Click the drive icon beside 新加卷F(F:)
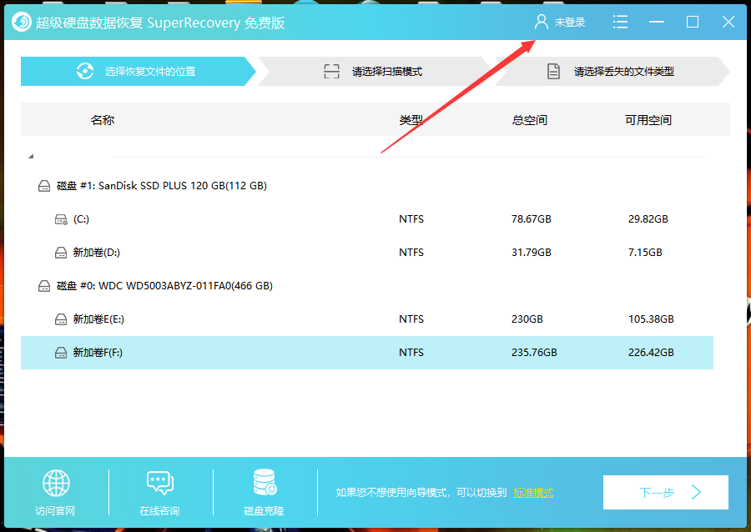751x532 pixels. tap(61, 353)
